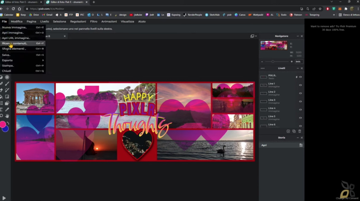Open the browser tab search chevron
Image resolution: width=360 pixels, height=201 pixels.
pos(332,2)
